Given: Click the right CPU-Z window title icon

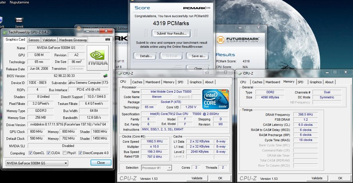Looking at the screenshot, I should [240, 73].
